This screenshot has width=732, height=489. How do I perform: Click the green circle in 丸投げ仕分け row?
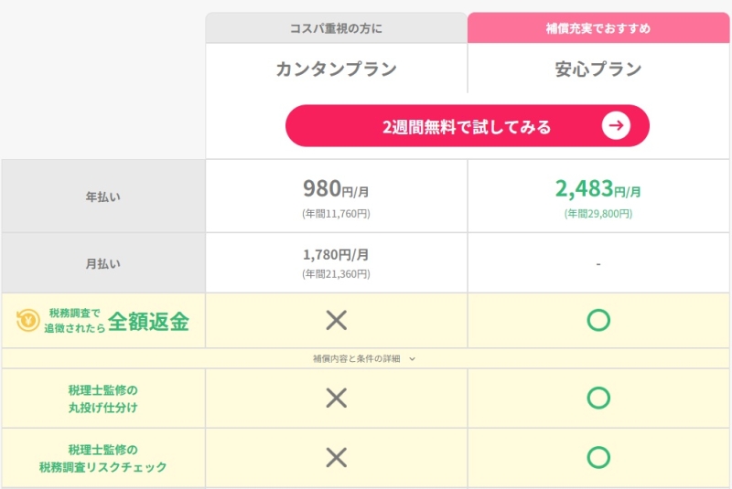click(598, 398)
